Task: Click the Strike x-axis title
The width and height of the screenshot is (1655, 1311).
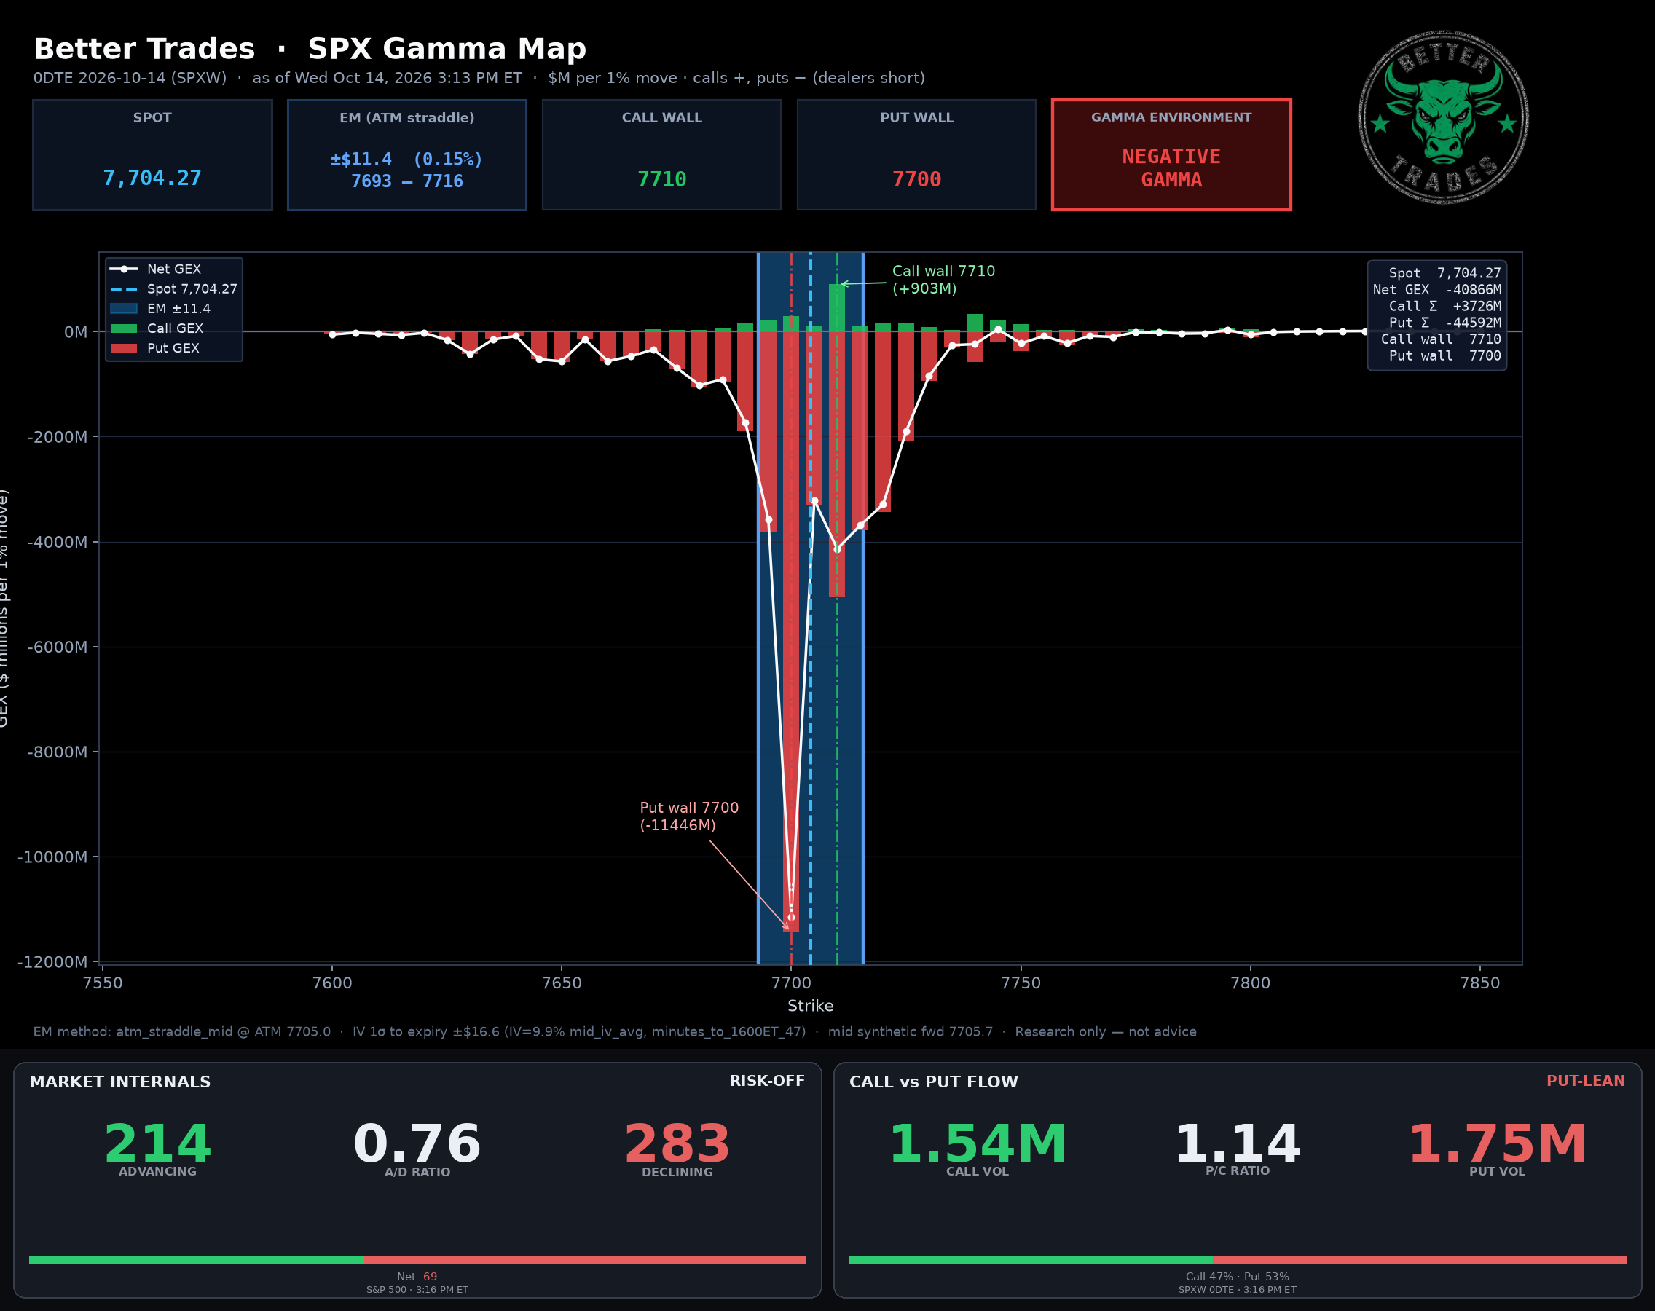Action: click(x=811, y=1006)
